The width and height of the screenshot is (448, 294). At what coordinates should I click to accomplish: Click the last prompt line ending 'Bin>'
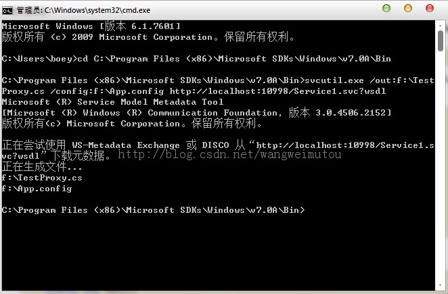[x=154, y=210]
